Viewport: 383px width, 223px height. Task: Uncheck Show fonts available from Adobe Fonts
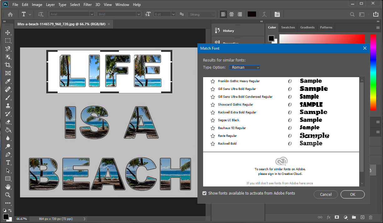(x=205, y=193)
